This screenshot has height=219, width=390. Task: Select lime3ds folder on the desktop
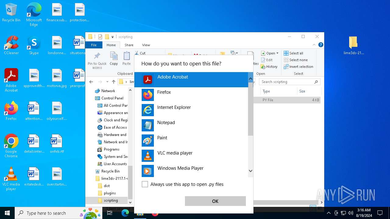coord(353,45)
